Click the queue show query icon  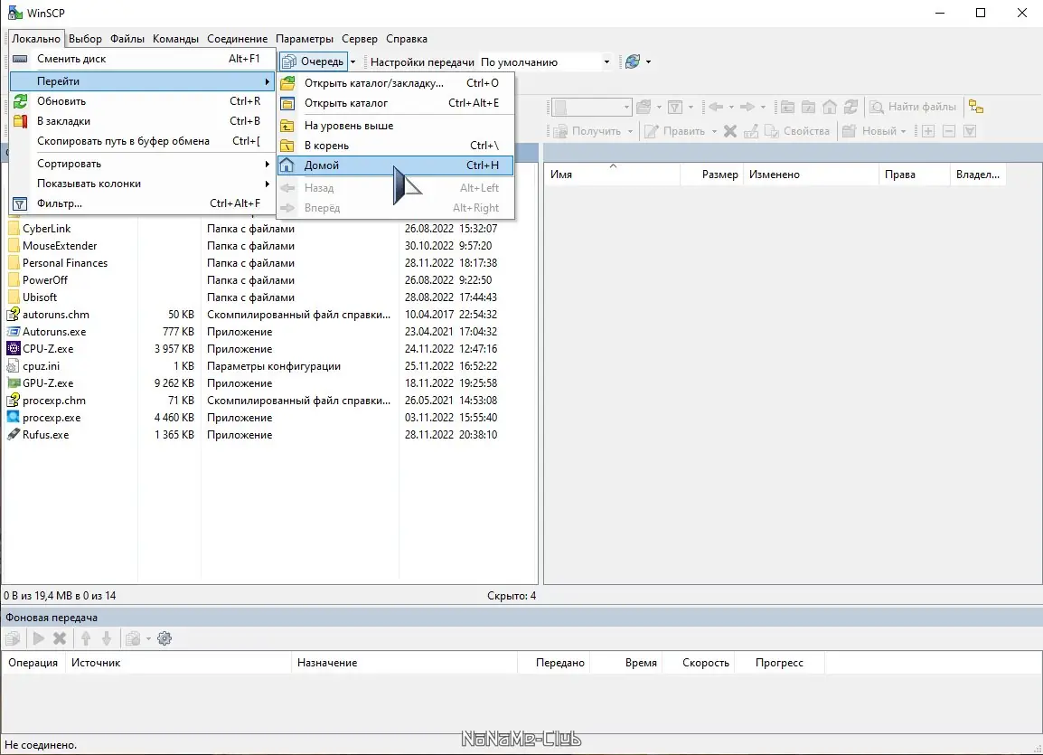(x=13, y=638)
